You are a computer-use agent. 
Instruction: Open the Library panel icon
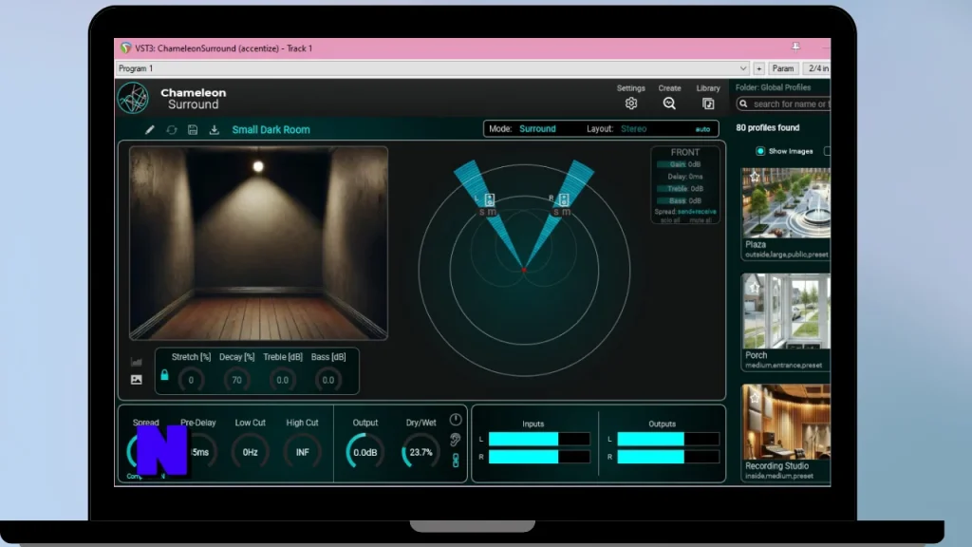708,104
